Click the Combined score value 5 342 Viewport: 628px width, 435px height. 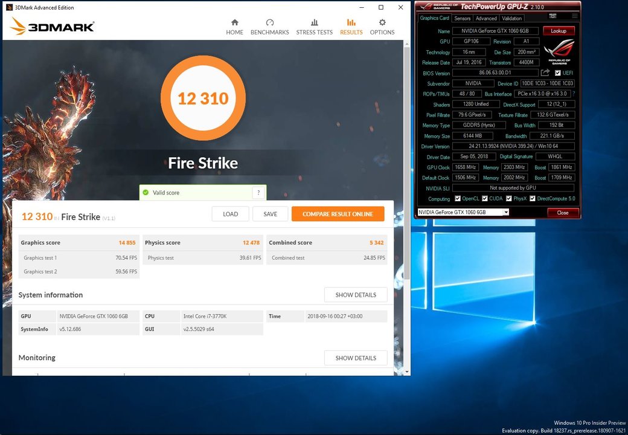(x=376, y=243)
